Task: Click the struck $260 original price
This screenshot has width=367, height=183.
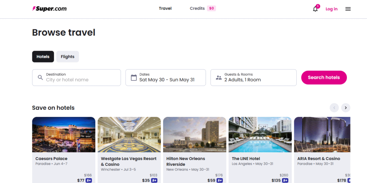Action: tap(284, 175)
